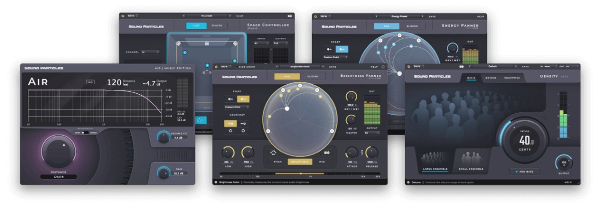Go to next preset in Energy Panner
Viewport: 600px width, 207px height.
pos(422,16)
